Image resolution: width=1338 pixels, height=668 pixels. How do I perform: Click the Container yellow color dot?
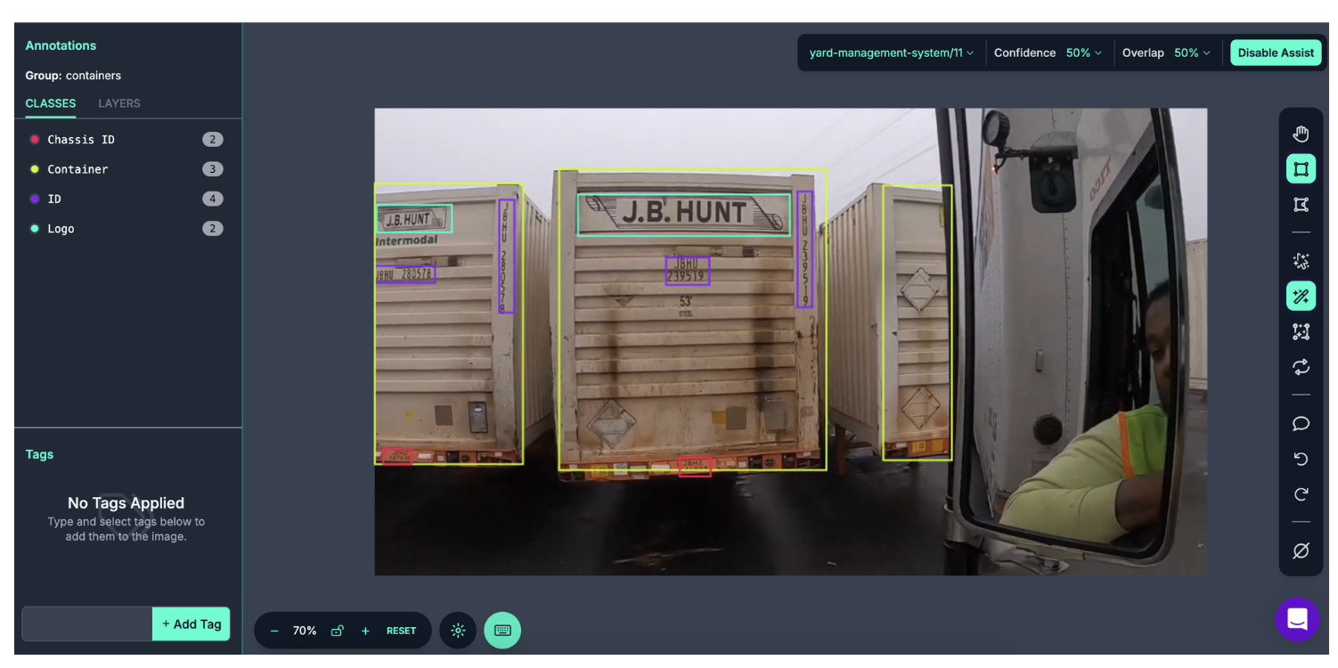(x=35, y=169)
